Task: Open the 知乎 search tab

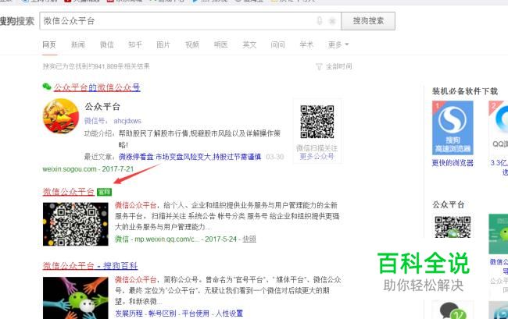Action: click(x=135, y=44)
